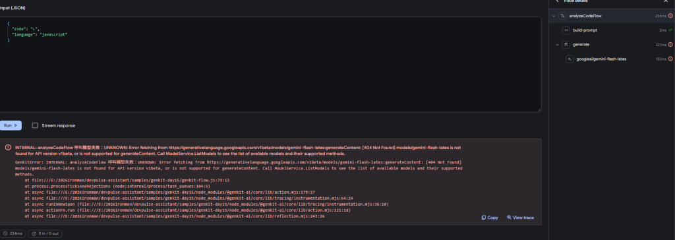Collapse the generate trace node
The image size is (675, 240).
[557, 44]
